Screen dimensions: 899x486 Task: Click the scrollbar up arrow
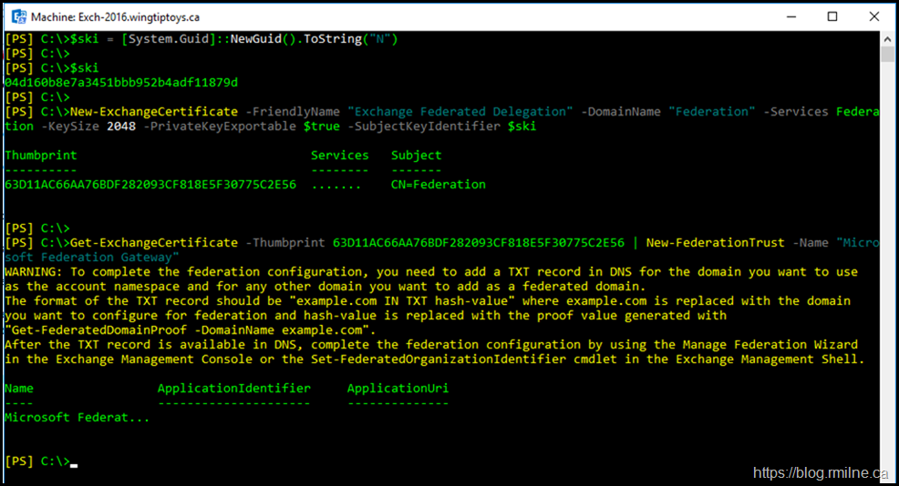tap(887, 38)
